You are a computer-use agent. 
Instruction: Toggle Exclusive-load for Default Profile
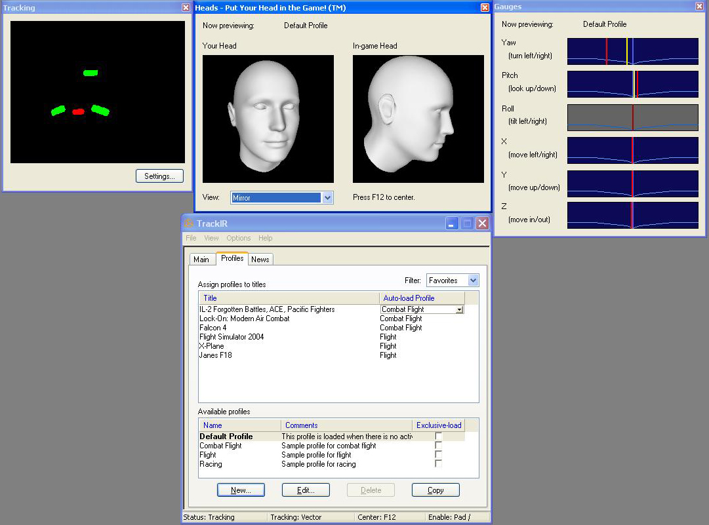pos(438,437)
